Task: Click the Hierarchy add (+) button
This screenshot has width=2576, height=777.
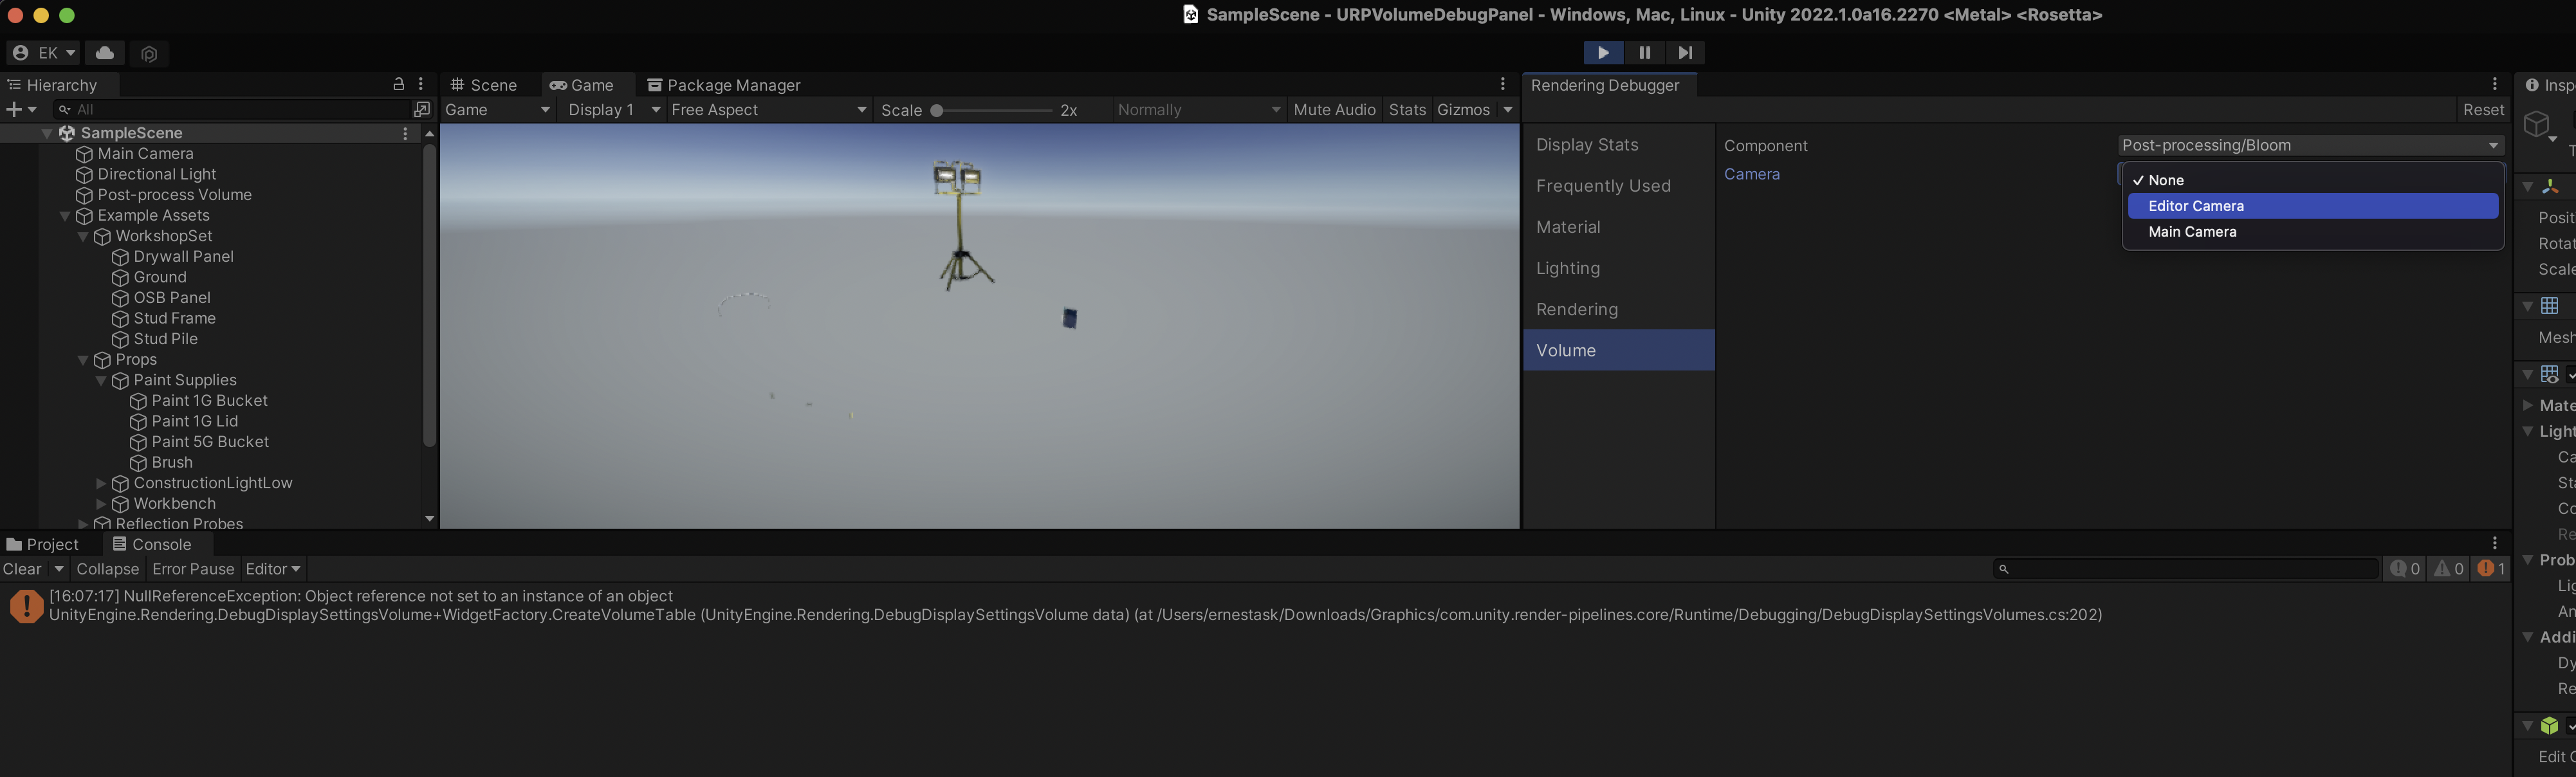Action: point(14,109)
